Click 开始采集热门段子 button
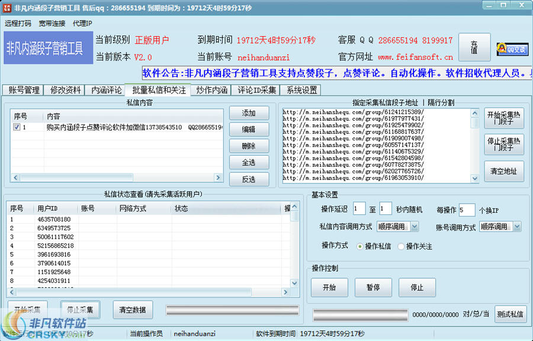Image resolution: width=533 pixels, height=341 pixels. [x=504, y=118]
